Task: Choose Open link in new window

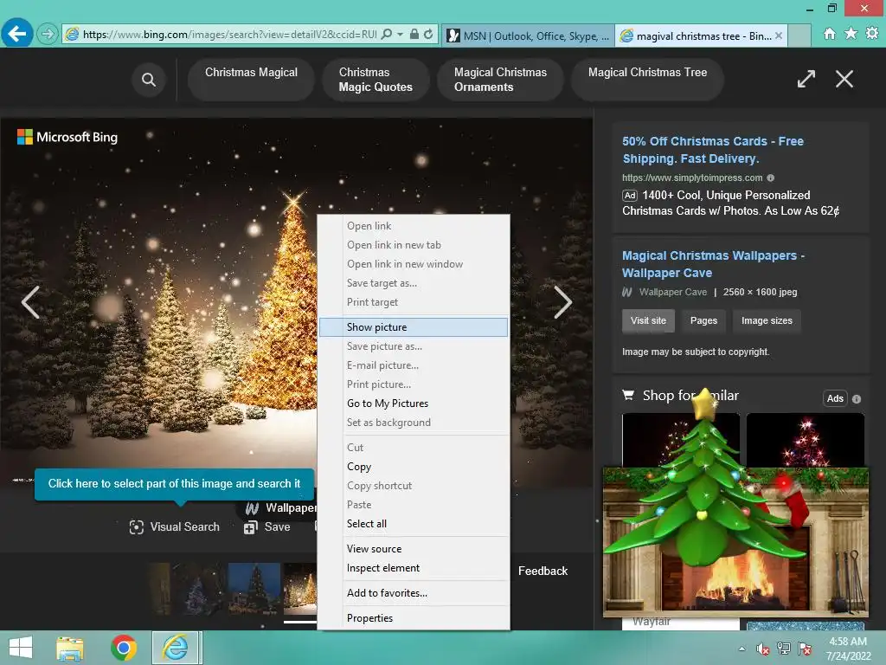Action: click(414, 264)
